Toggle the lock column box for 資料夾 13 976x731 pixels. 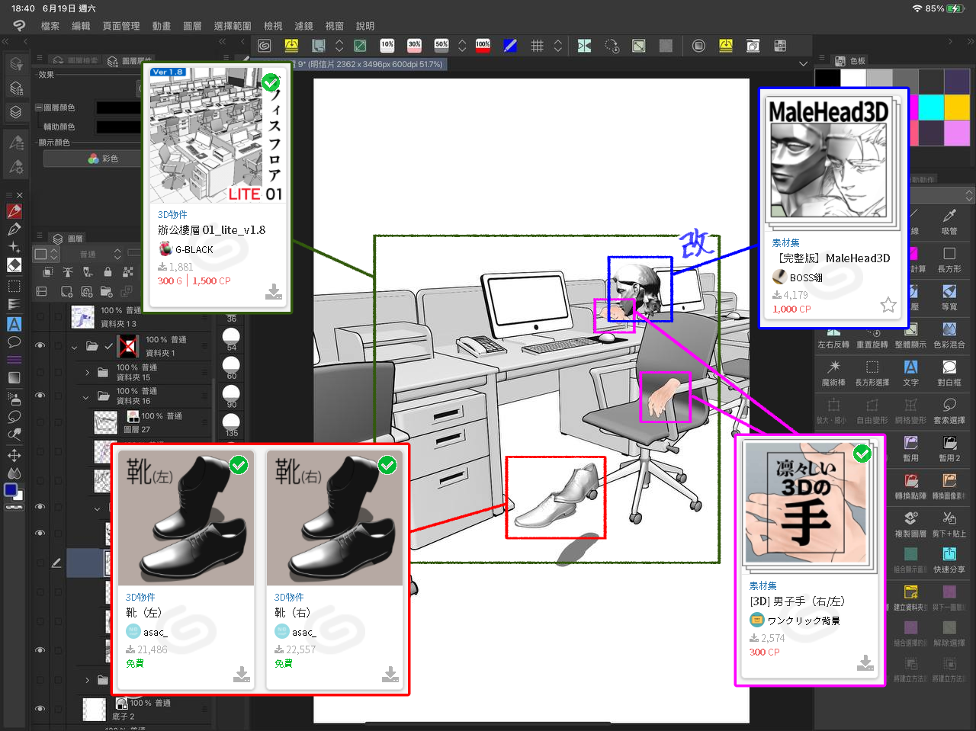pos(58,316)
